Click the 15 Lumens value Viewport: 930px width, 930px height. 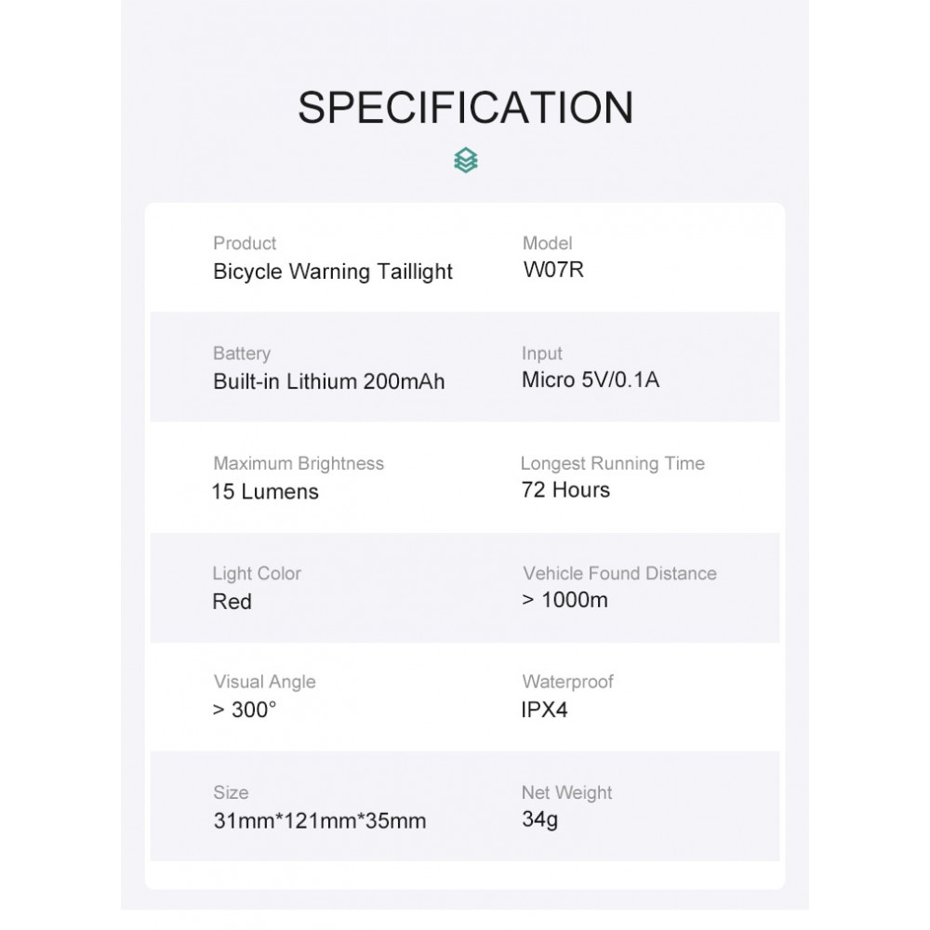click(265, 492)
